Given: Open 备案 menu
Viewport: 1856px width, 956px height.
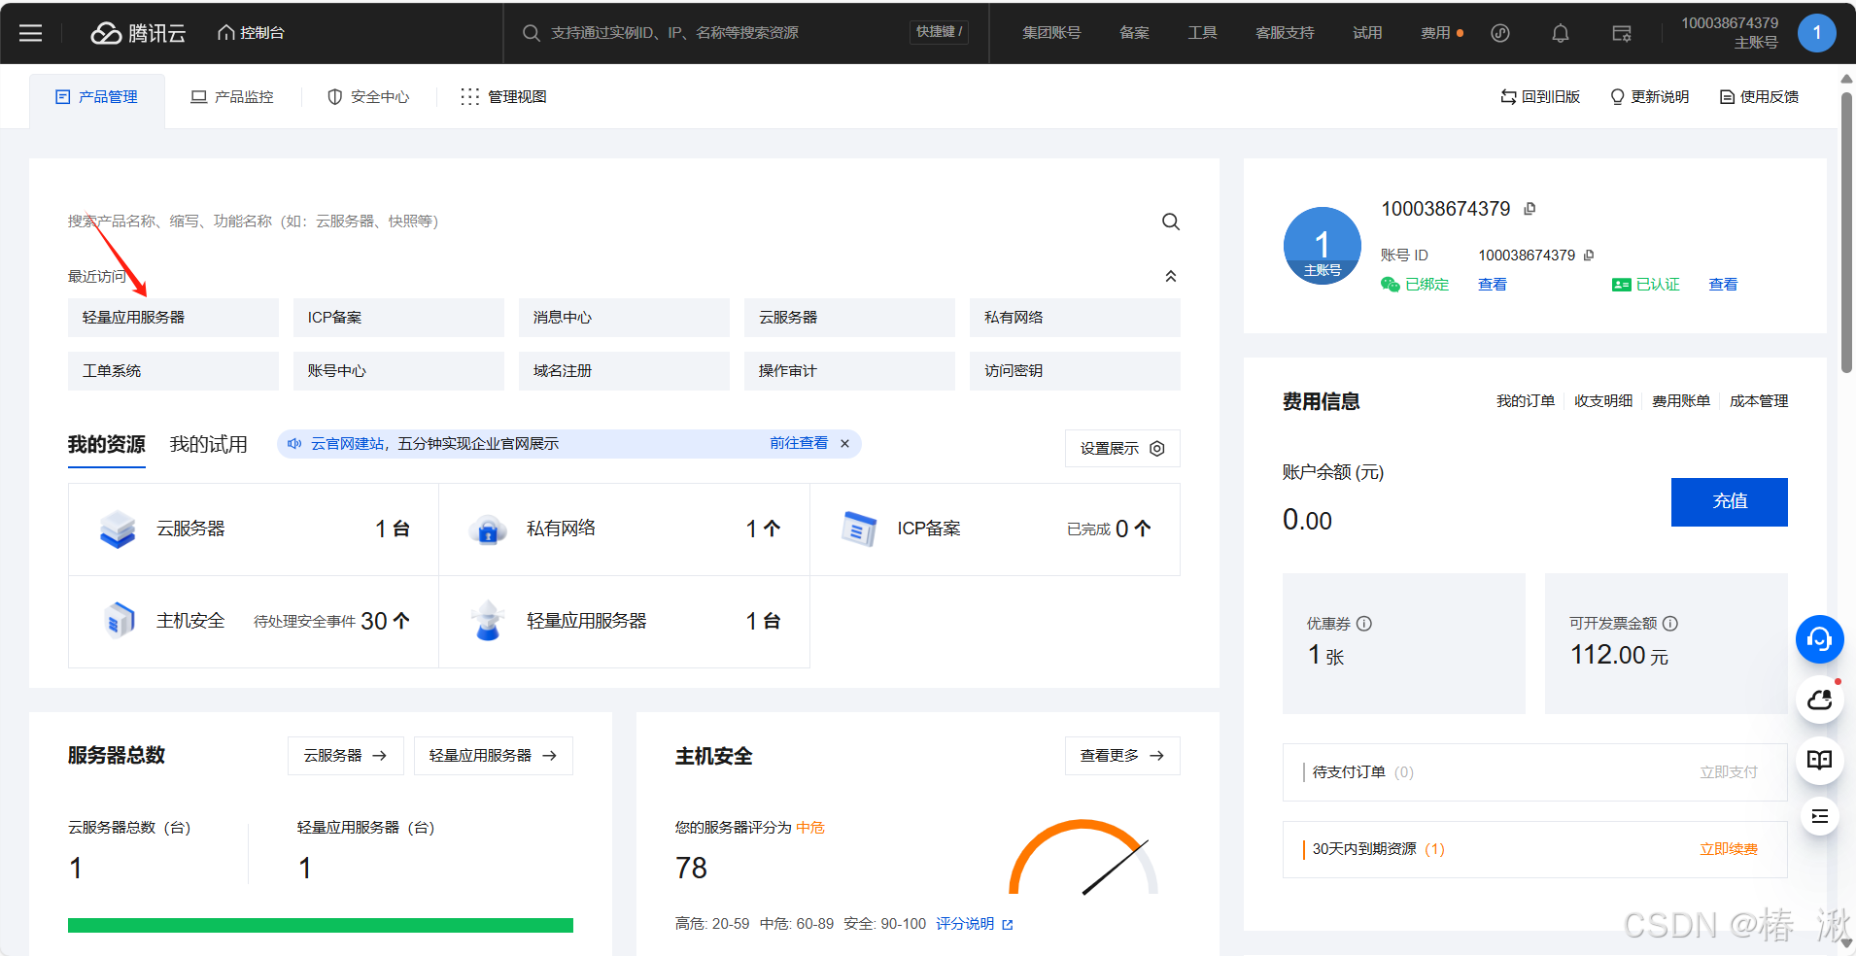Looking at the screenshot, I should (x=1134, y=33).
